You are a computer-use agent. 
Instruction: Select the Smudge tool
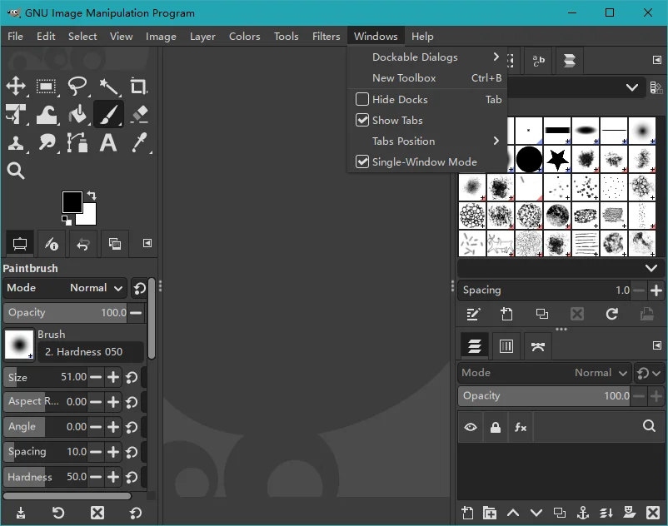(x=47, y=142)
